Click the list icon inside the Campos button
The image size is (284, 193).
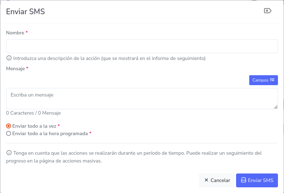pos(272,80)
